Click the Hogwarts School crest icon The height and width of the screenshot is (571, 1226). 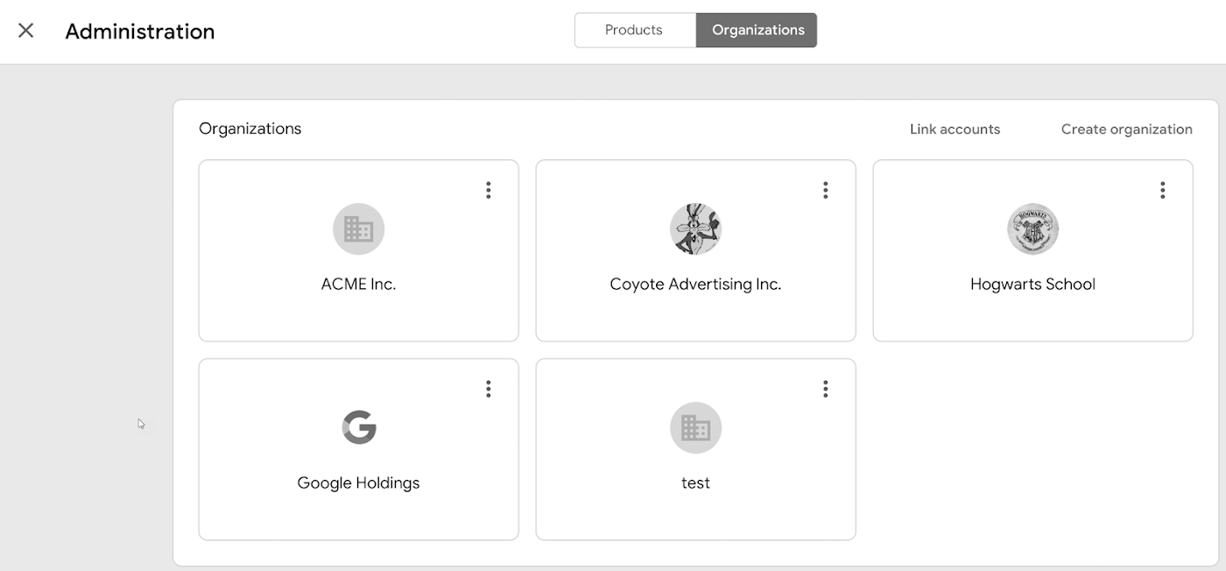[x=1032, y=229]
